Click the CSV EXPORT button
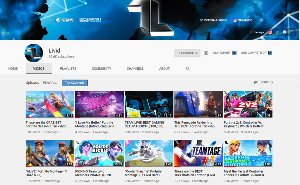The image size is (300, 185). click(x=225, y=53)
